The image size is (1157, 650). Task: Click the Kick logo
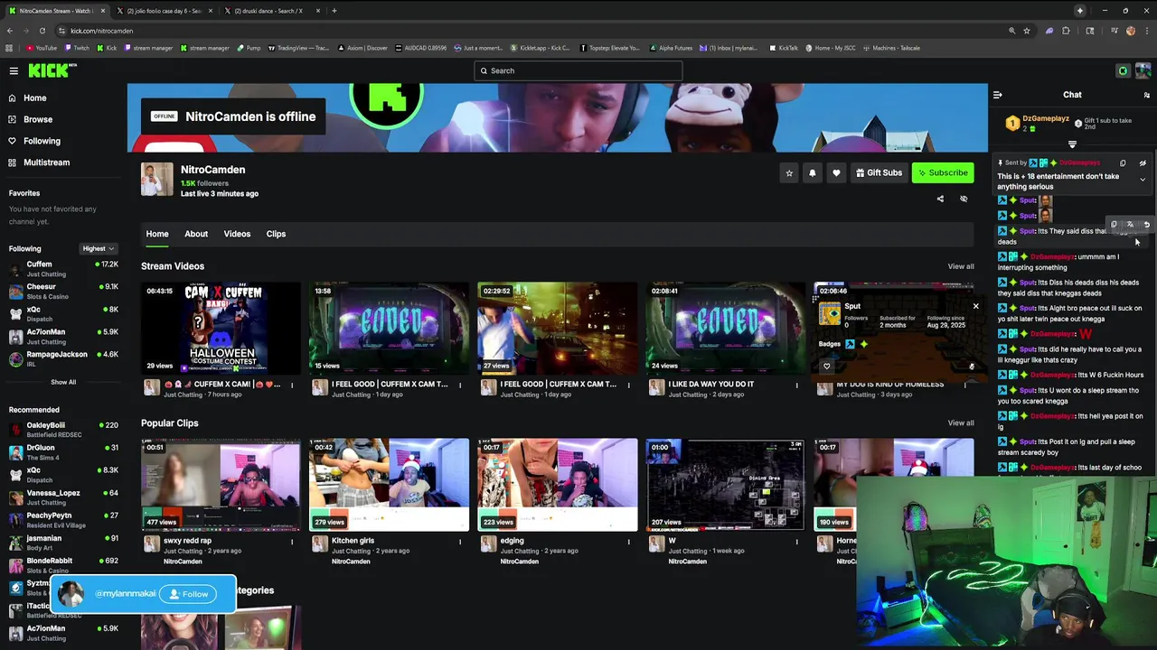52,70
